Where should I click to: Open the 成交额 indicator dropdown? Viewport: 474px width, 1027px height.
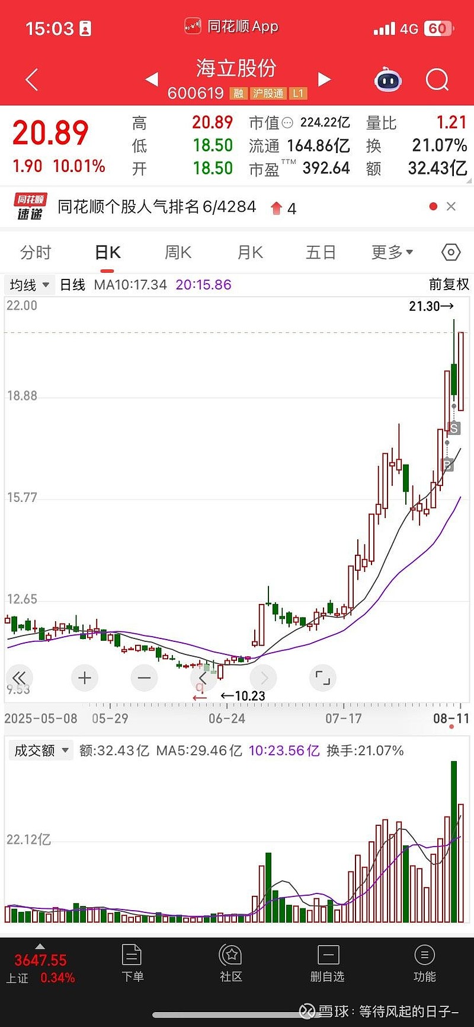[41, 751]
